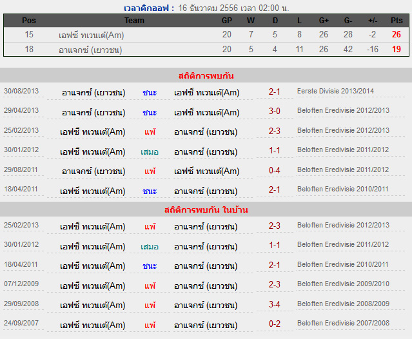Screen dimensions: 412x339
Task: Select match date '29/08/2011'
Action: coord(21,169)
